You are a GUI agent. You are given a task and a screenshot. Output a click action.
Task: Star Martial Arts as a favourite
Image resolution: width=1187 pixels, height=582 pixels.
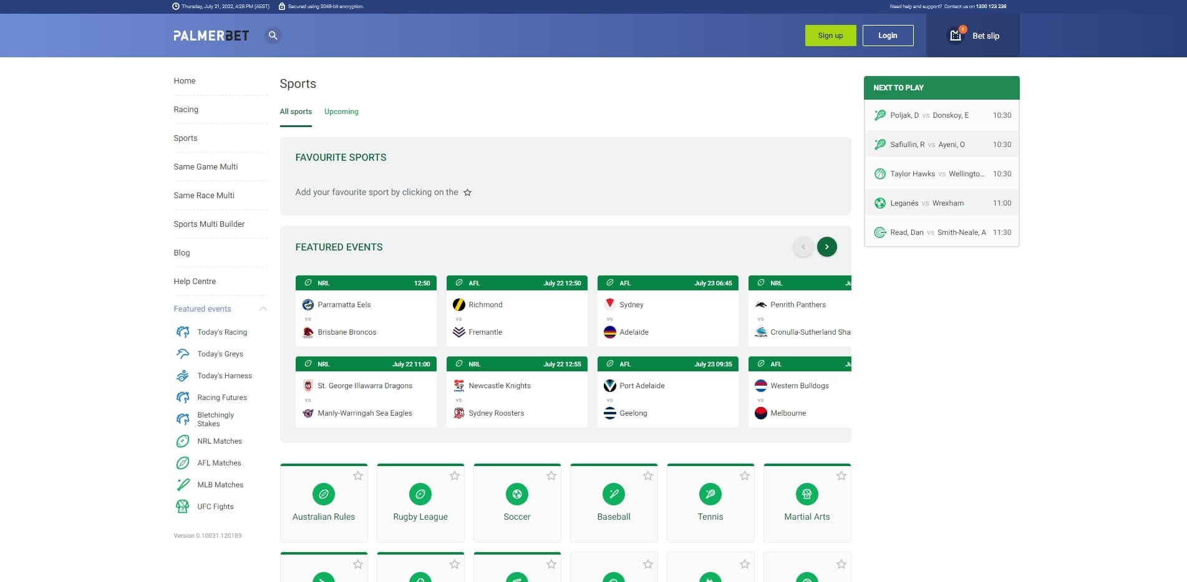[x=841, y=476]
